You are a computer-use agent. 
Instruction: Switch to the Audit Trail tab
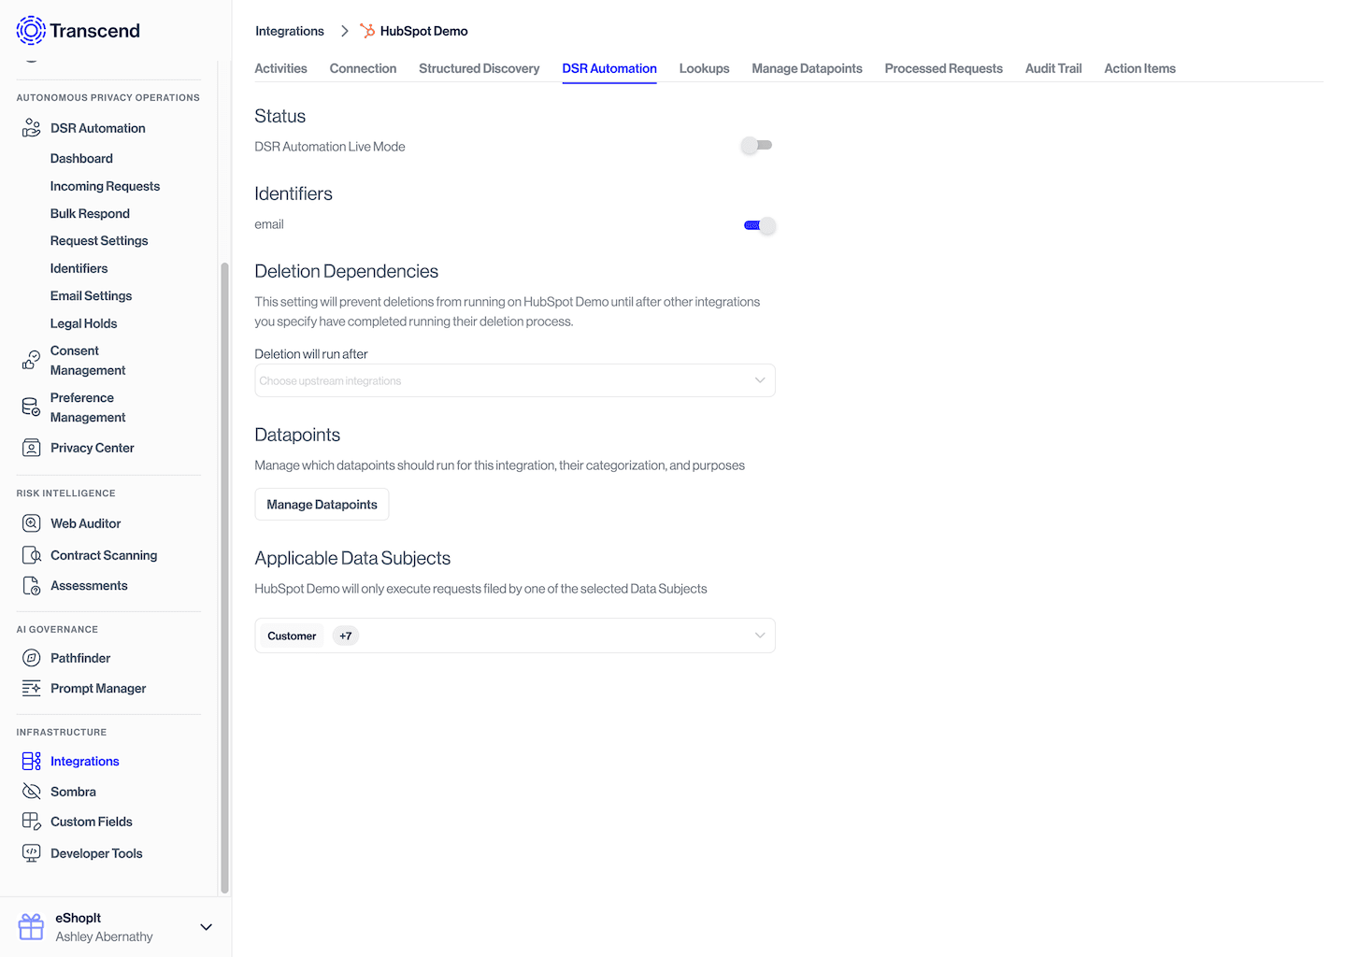click(1052, 68)
